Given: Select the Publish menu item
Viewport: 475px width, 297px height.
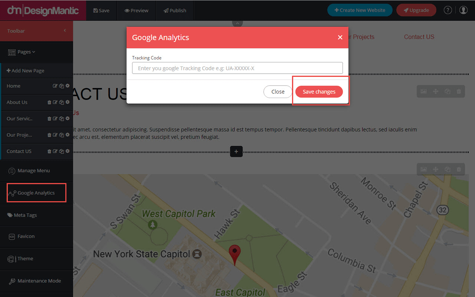Looking at the screenshot, I should click(x=174, y=10).
